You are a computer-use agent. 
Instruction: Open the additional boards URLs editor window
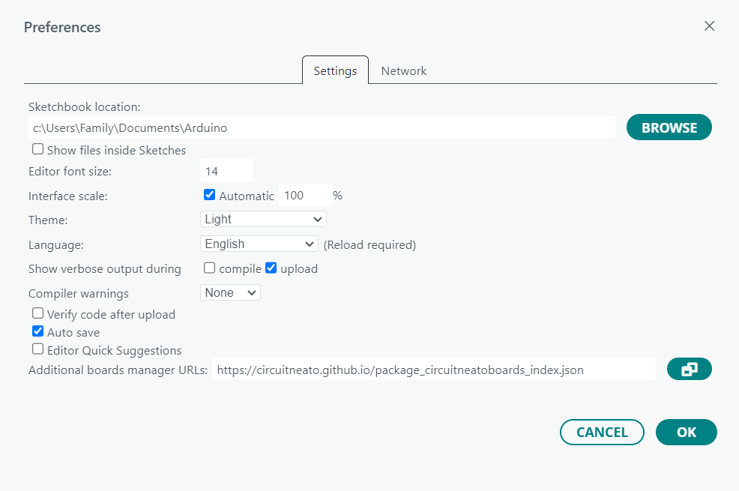tap(689, 369)
